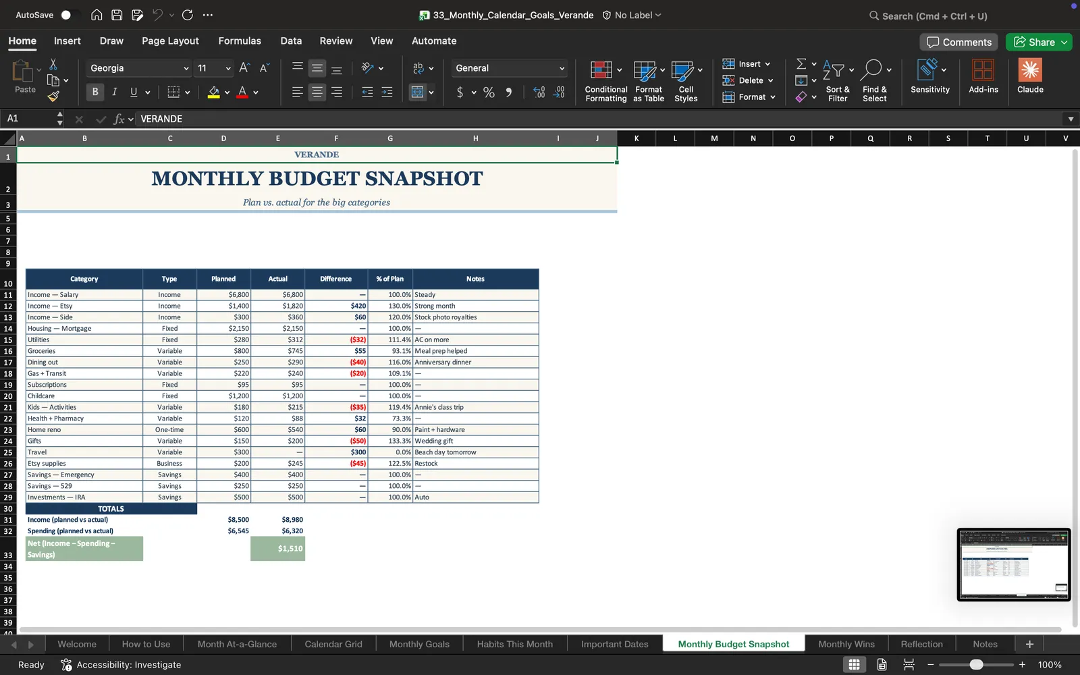Expand the formula bar chevron
The height and width of the screenshot is (675, 1080).
pos(1071,119)
